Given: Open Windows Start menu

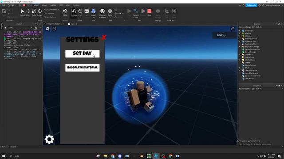Looking at the screenshot, I should pyautogui.click(x=4, y=156).
